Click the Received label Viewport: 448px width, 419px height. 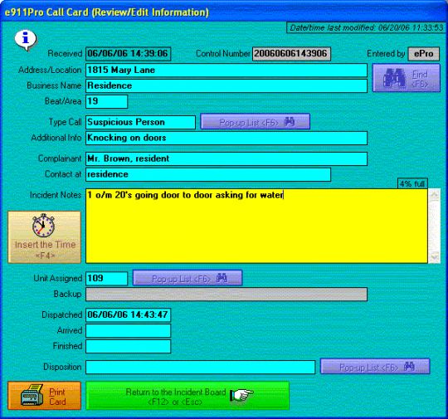(x=65, y=53)
